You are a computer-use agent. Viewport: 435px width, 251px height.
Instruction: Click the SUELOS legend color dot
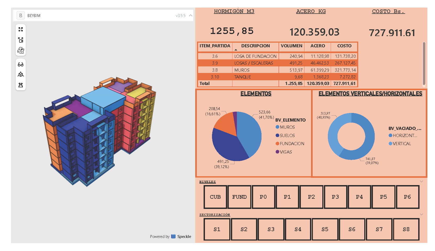[277, 135]
